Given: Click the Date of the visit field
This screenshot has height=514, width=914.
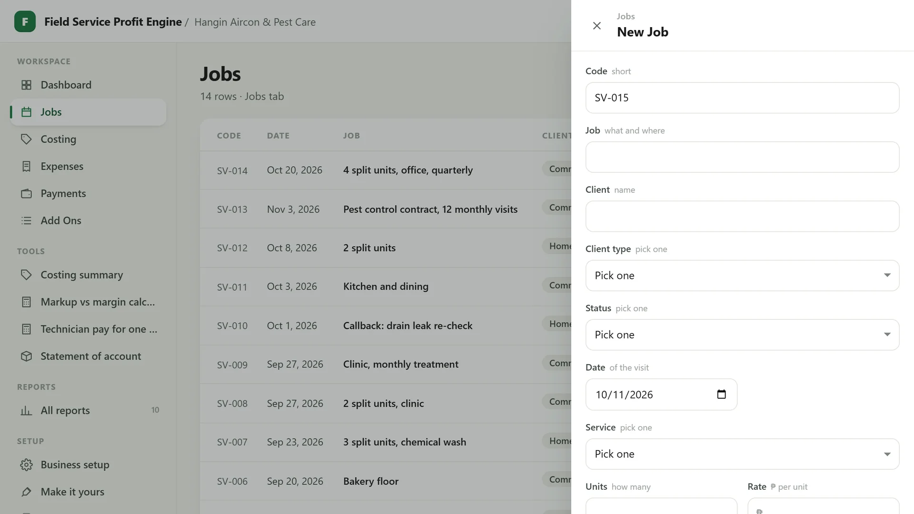Looking at the screenshot, I should coord(661,395).
